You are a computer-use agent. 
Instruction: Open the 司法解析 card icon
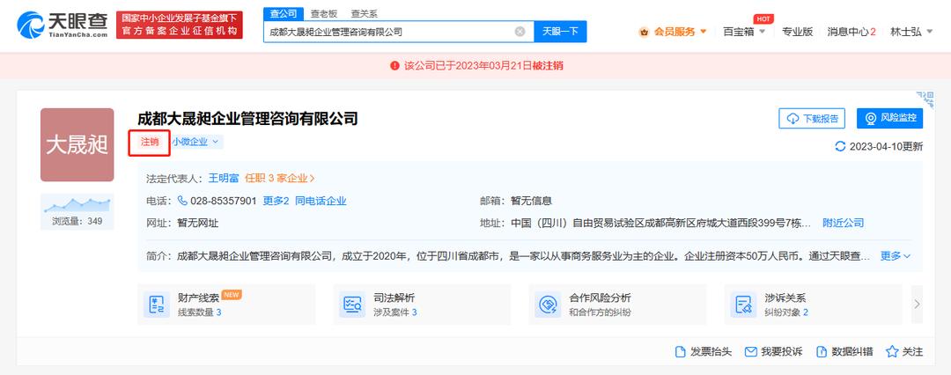click(352, 305)
